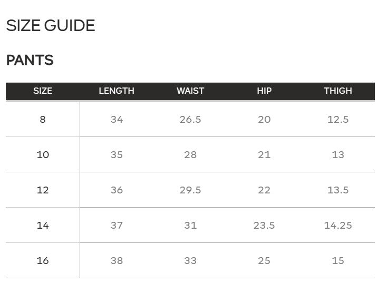Viewport: 378px width, 283px height.
Task: Select the waist value 26.5 cell
Action: [190, 120]
